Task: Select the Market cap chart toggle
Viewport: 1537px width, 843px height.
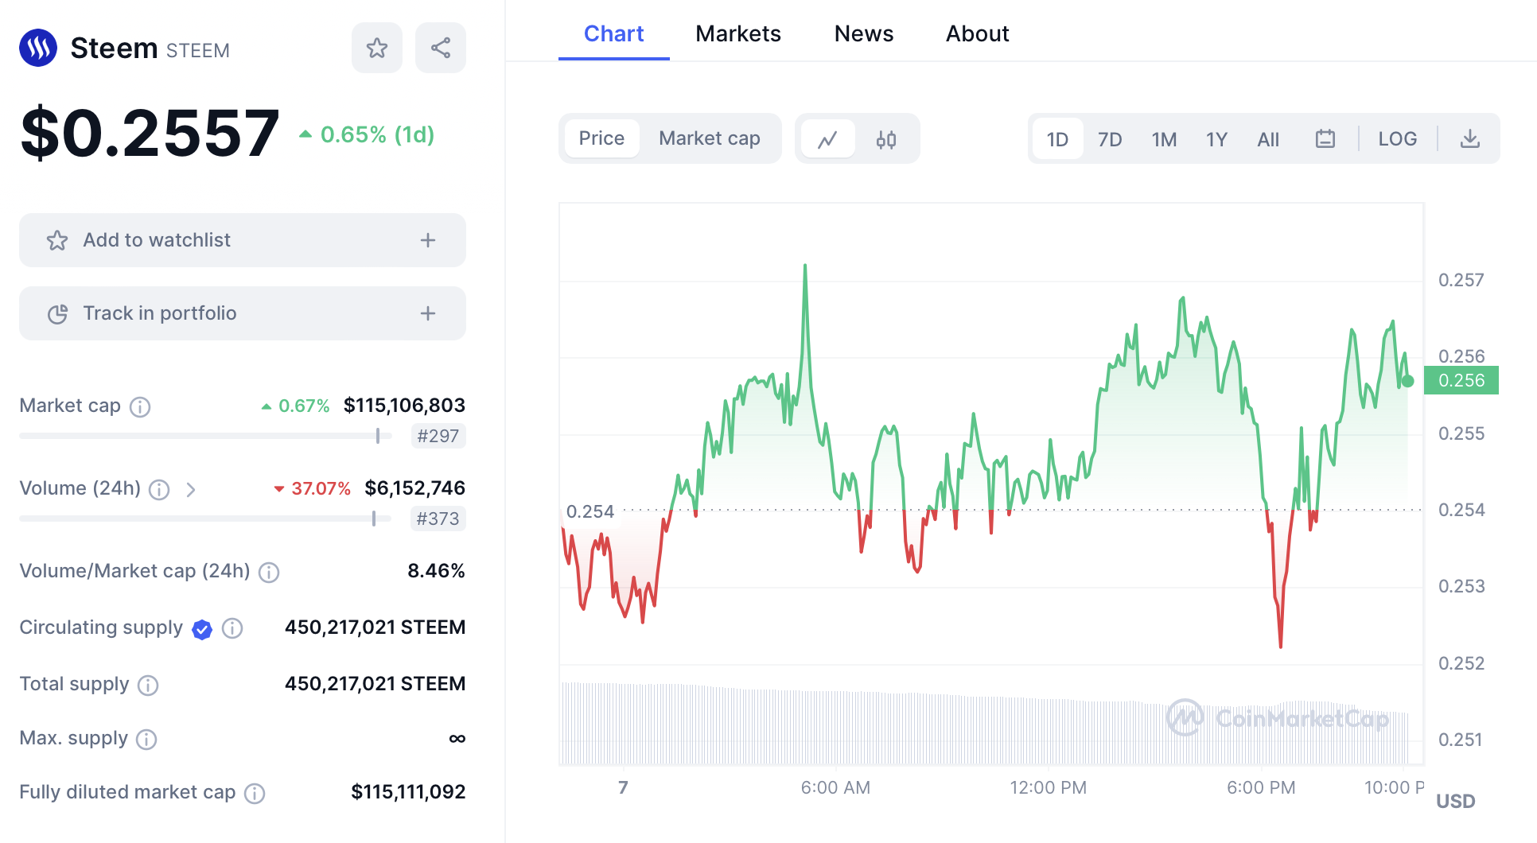Action: coord(709,138)
